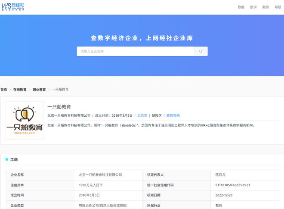Open 在线教育 breadcrumb link
Screen dimensions: 284x209
(20, 89)
